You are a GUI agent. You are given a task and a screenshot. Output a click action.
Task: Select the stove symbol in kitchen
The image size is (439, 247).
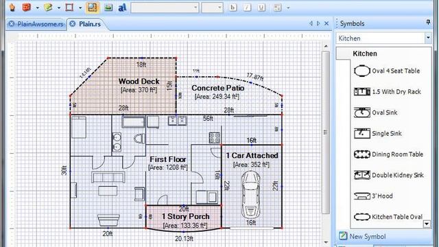[x=215, y=138]
